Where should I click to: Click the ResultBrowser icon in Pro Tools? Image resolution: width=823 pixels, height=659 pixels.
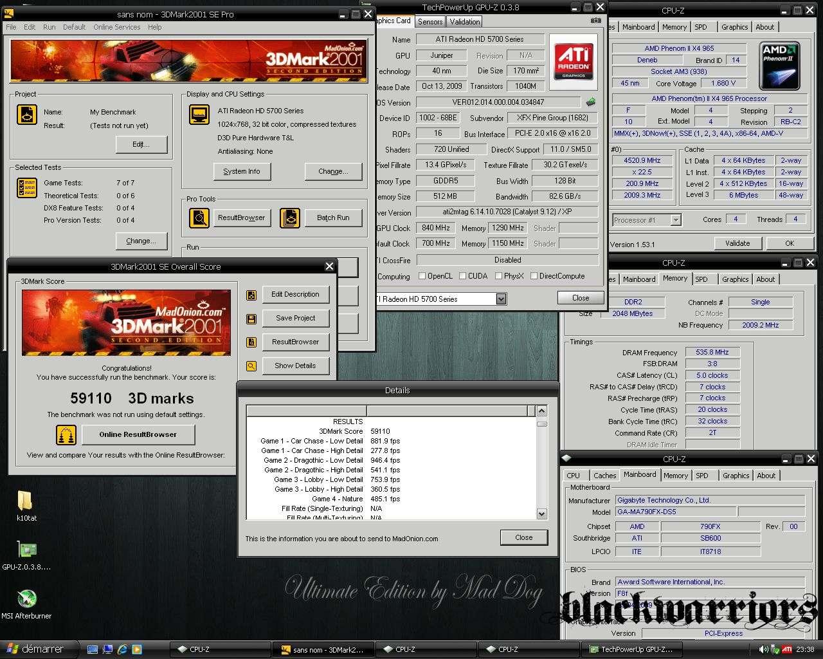coord(199,218)
